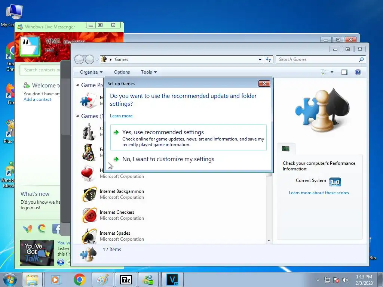Screen dimensions: 383x287
Task: Click the Facebook icon in Messenger
Action: click(56, 229)
